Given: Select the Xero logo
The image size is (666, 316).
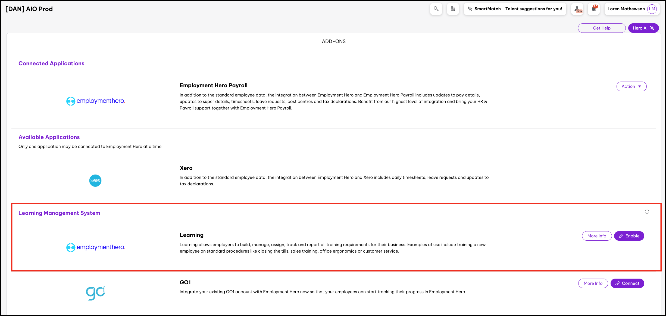Looking at the screenshot, I should (x=95, y=180).
